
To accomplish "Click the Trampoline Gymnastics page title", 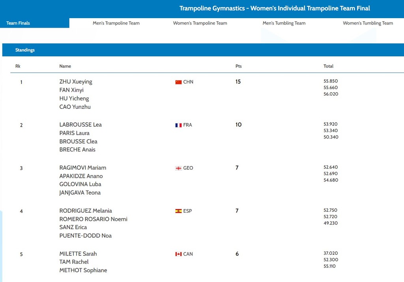I will (275, 8).
